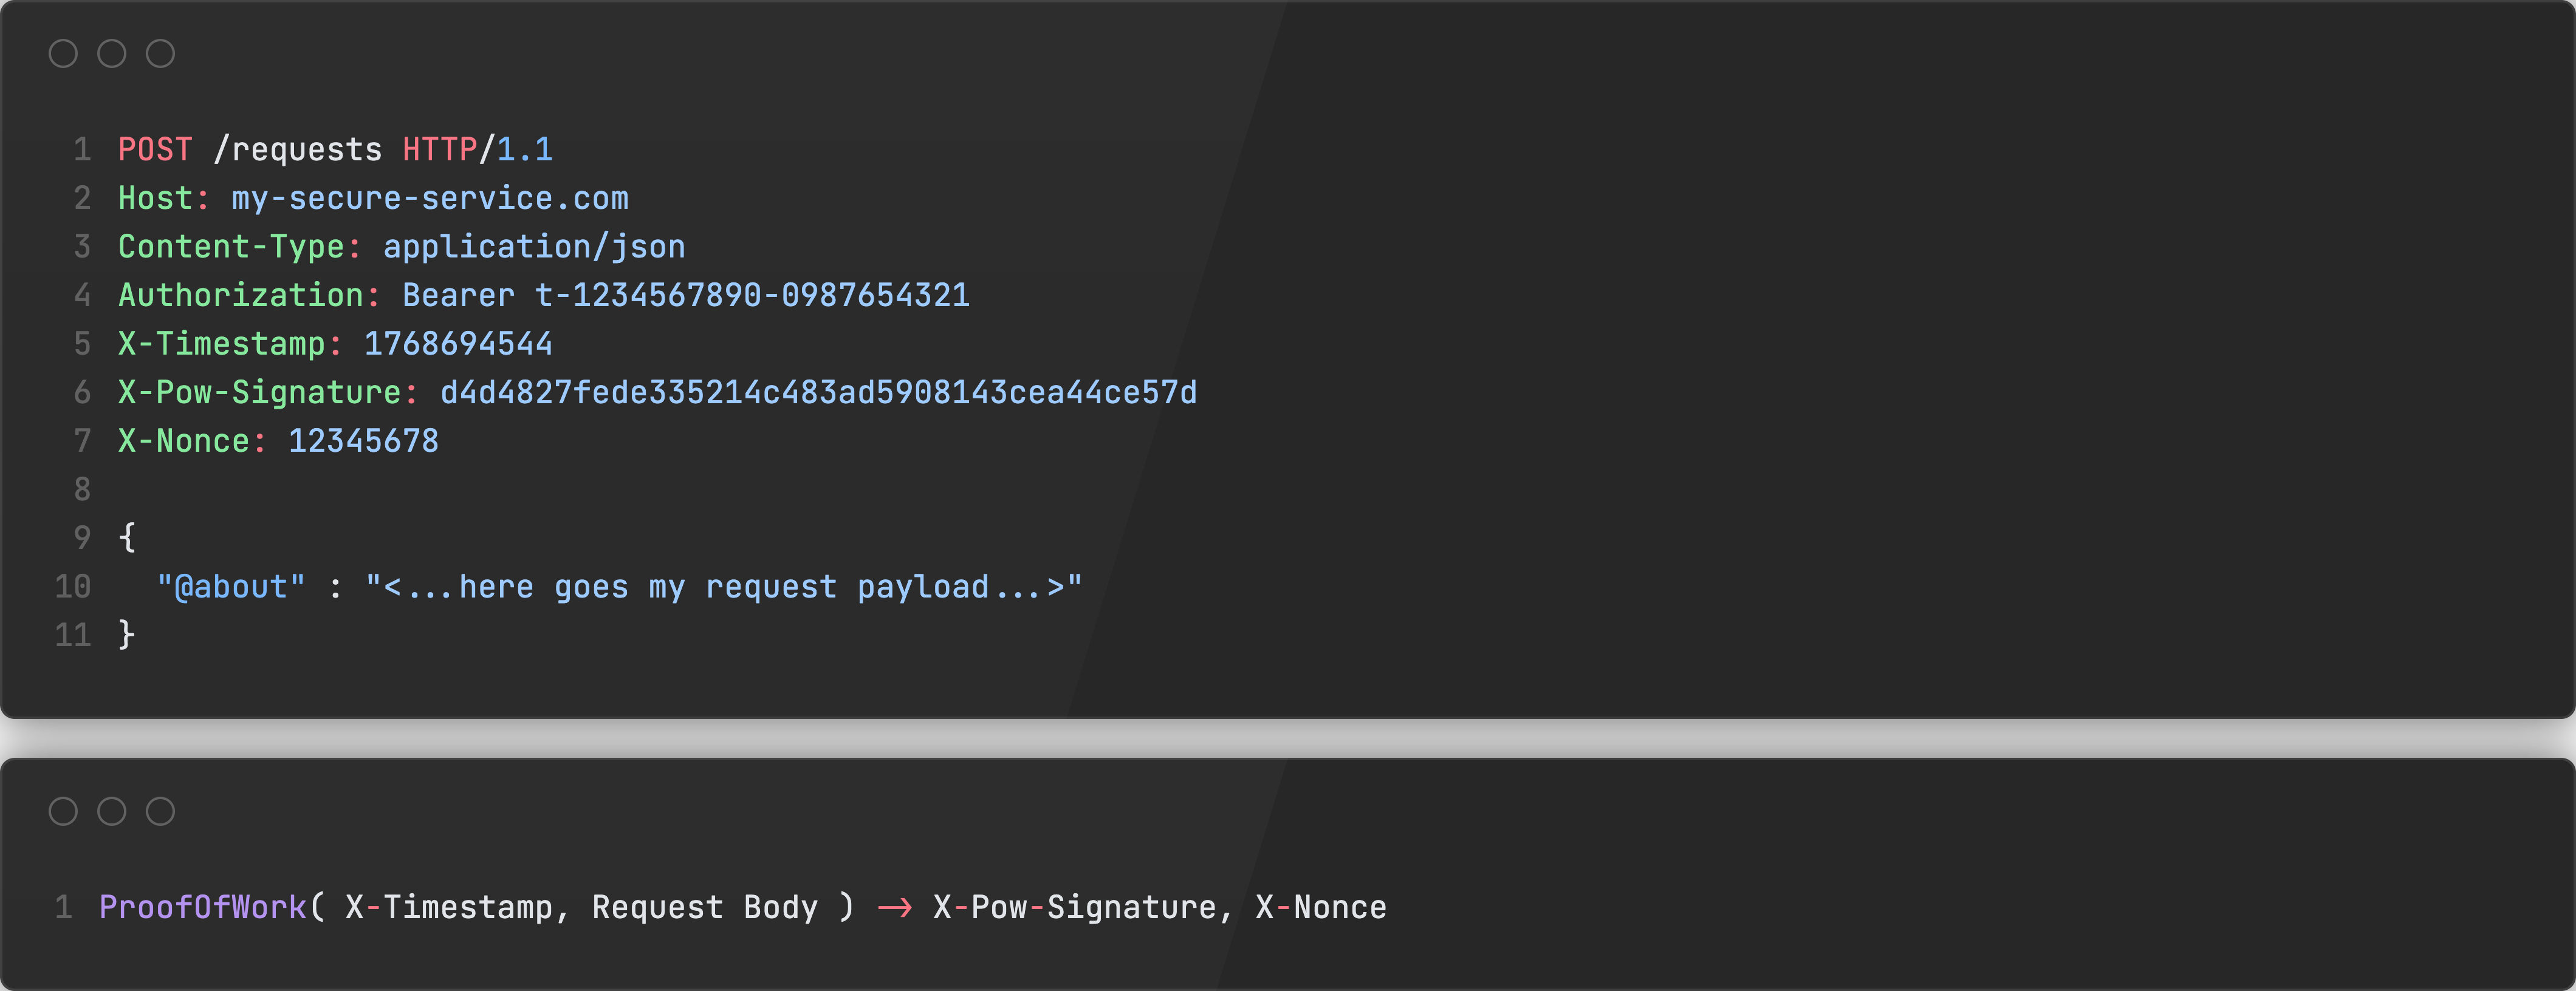Click the X-Pow-Signature hash string
2576x991 pixels.
click(818, 393)
